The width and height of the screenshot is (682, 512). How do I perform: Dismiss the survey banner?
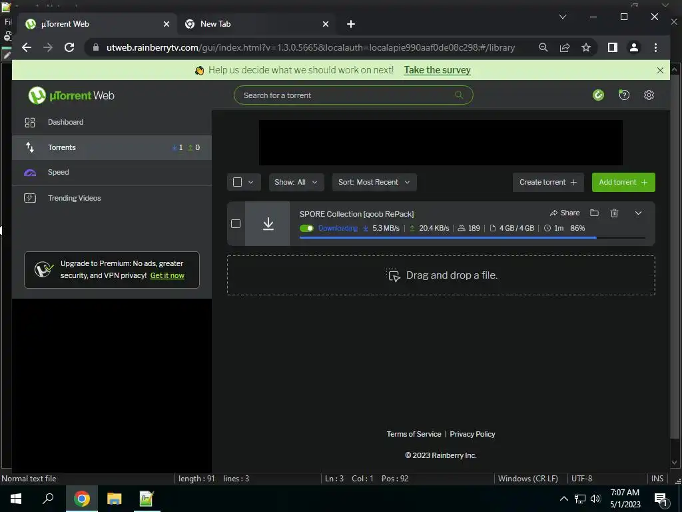pos(660,70)
